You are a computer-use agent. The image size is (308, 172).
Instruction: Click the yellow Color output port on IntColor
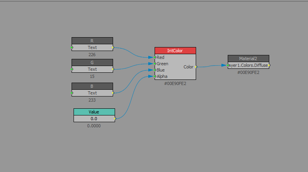point(196,67)
